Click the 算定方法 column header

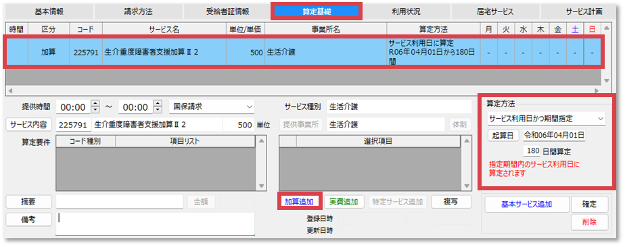click(x=434, y=30)
